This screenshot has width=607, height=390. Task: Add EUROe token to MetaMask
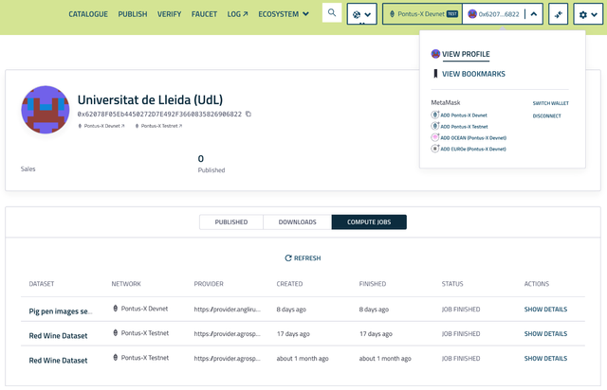pos(469,149)
